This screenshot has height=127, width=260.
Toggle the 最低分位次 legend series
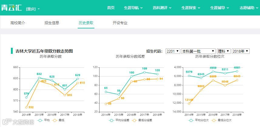(221, 120)
